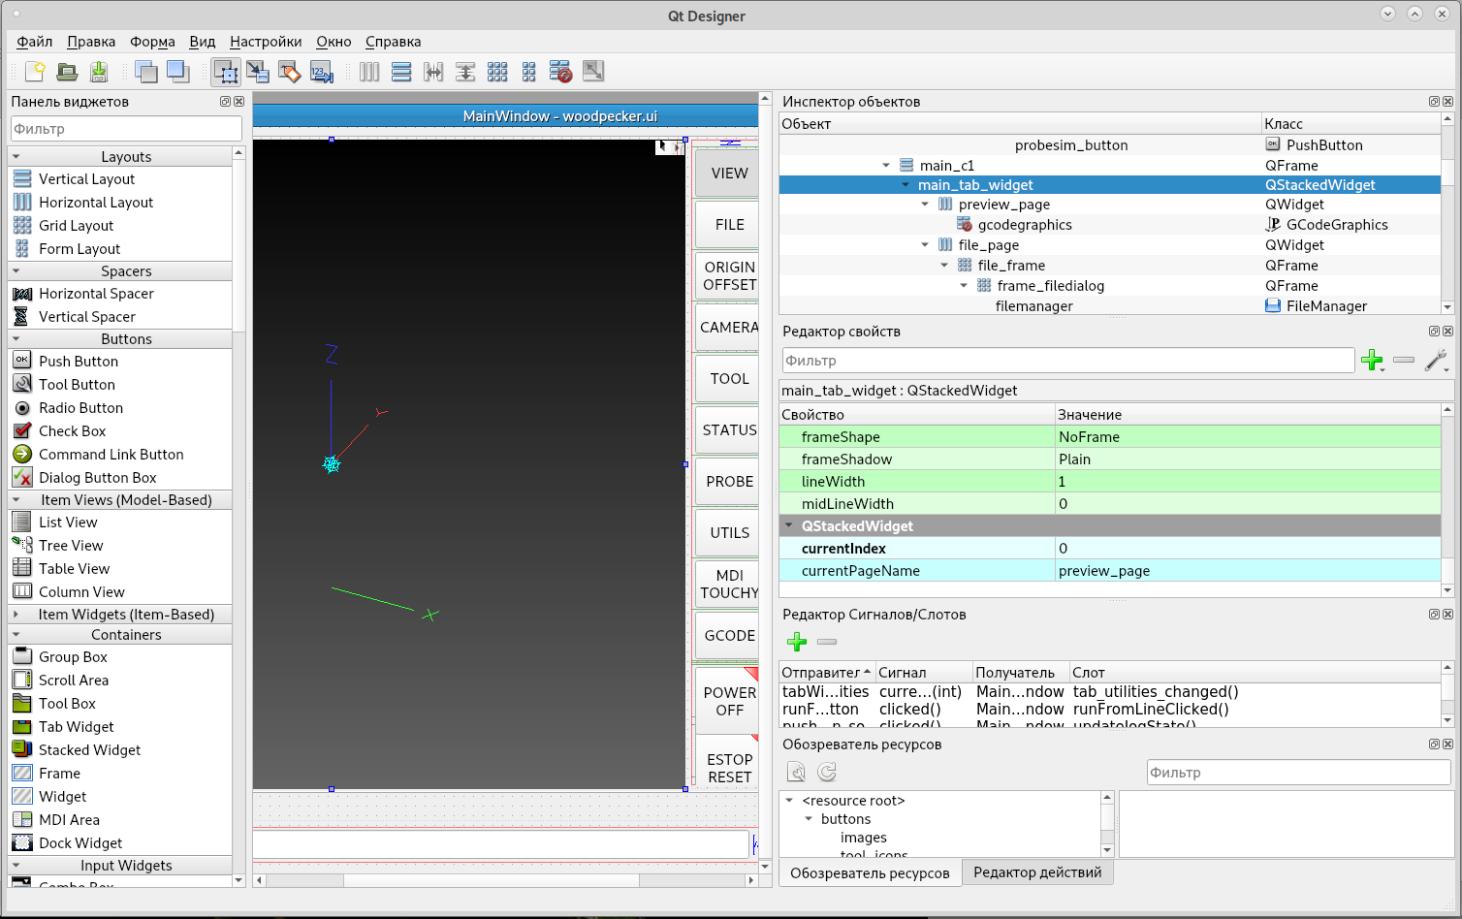This screenshot has width=1462, height=919.
Task: Click the UTILS button on form
Action: click(x=729, y=533)
